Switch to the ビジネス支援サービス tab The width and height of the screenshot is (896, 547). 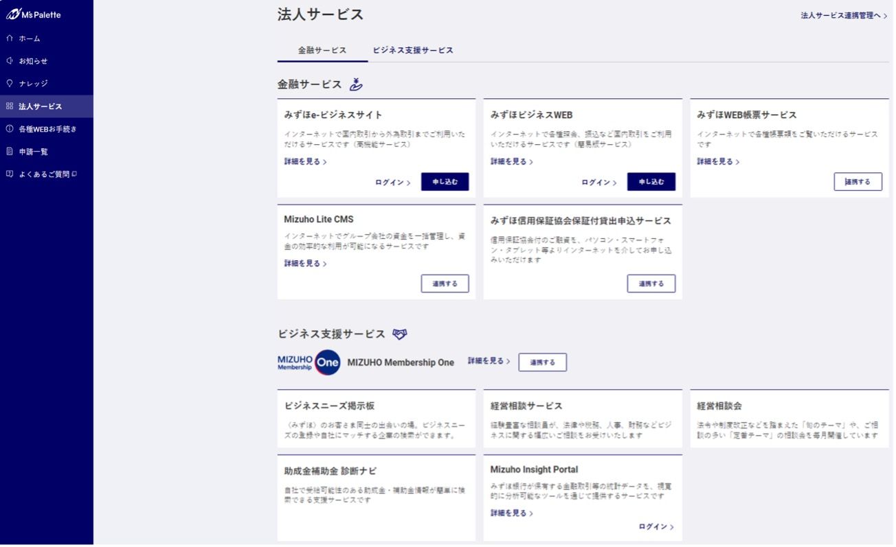pyautogui.click(x=413, y=51)
